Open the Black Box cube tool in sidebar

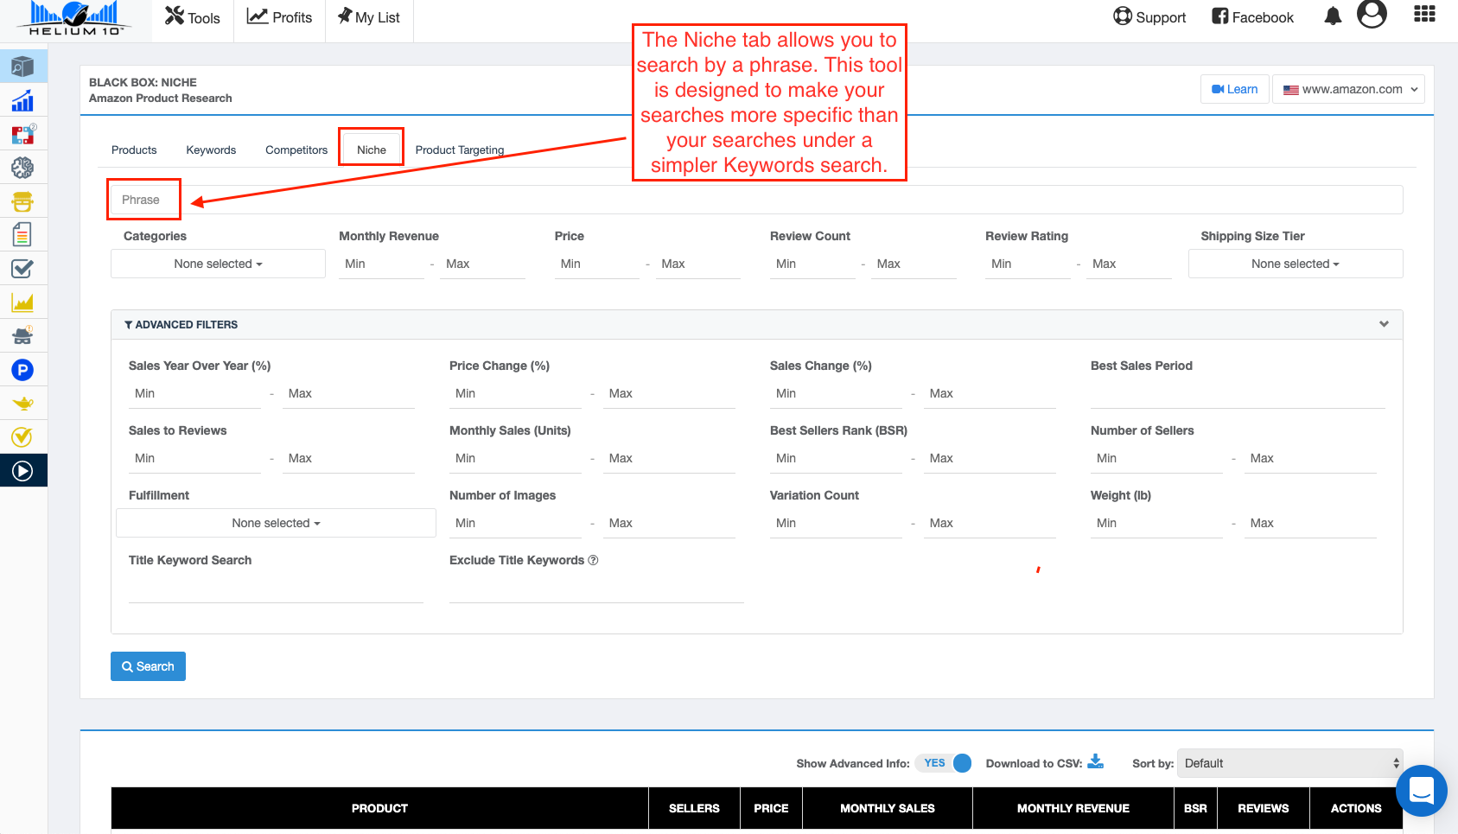22,67
